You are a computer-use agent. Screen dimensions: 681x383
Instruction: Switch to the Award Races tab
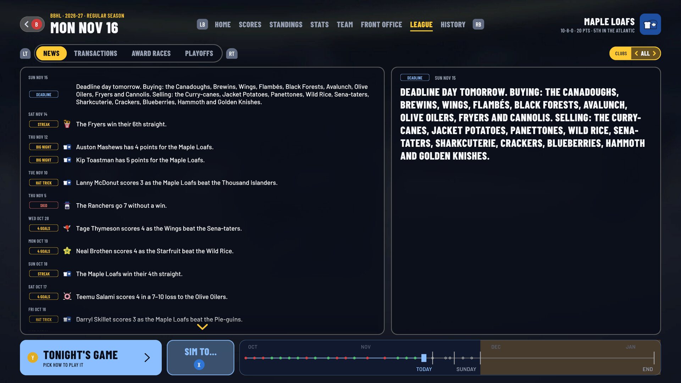pyautogui.click(x=151, y=54)
